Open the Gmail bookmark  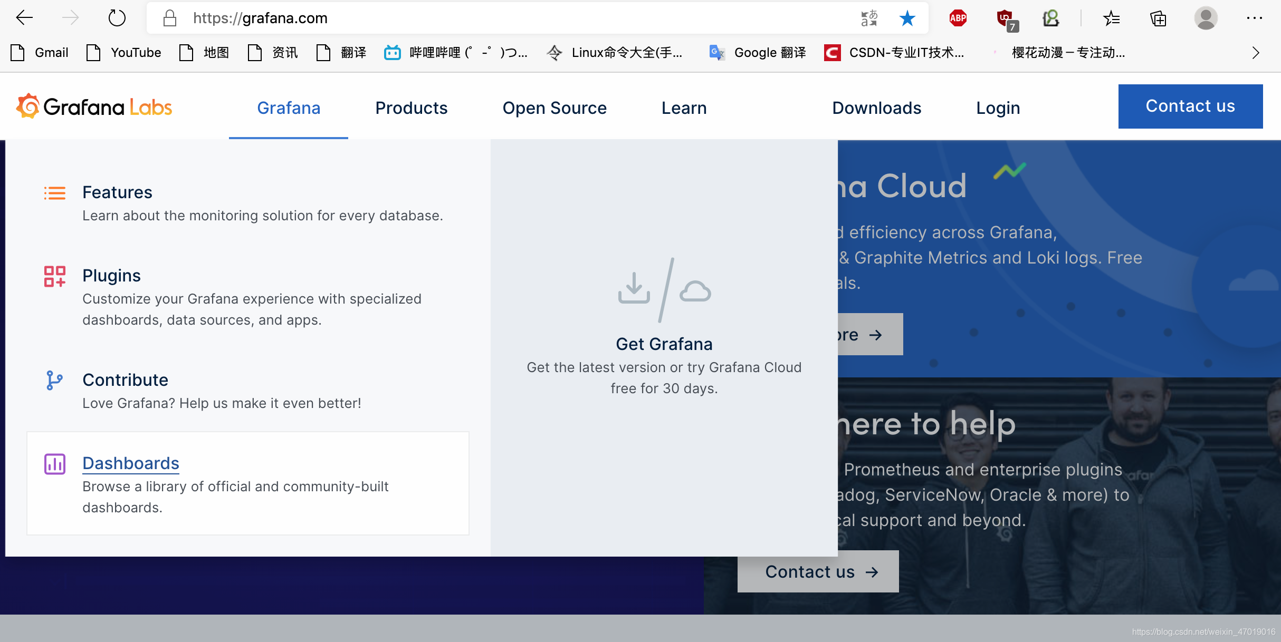(x=40, y=53)
